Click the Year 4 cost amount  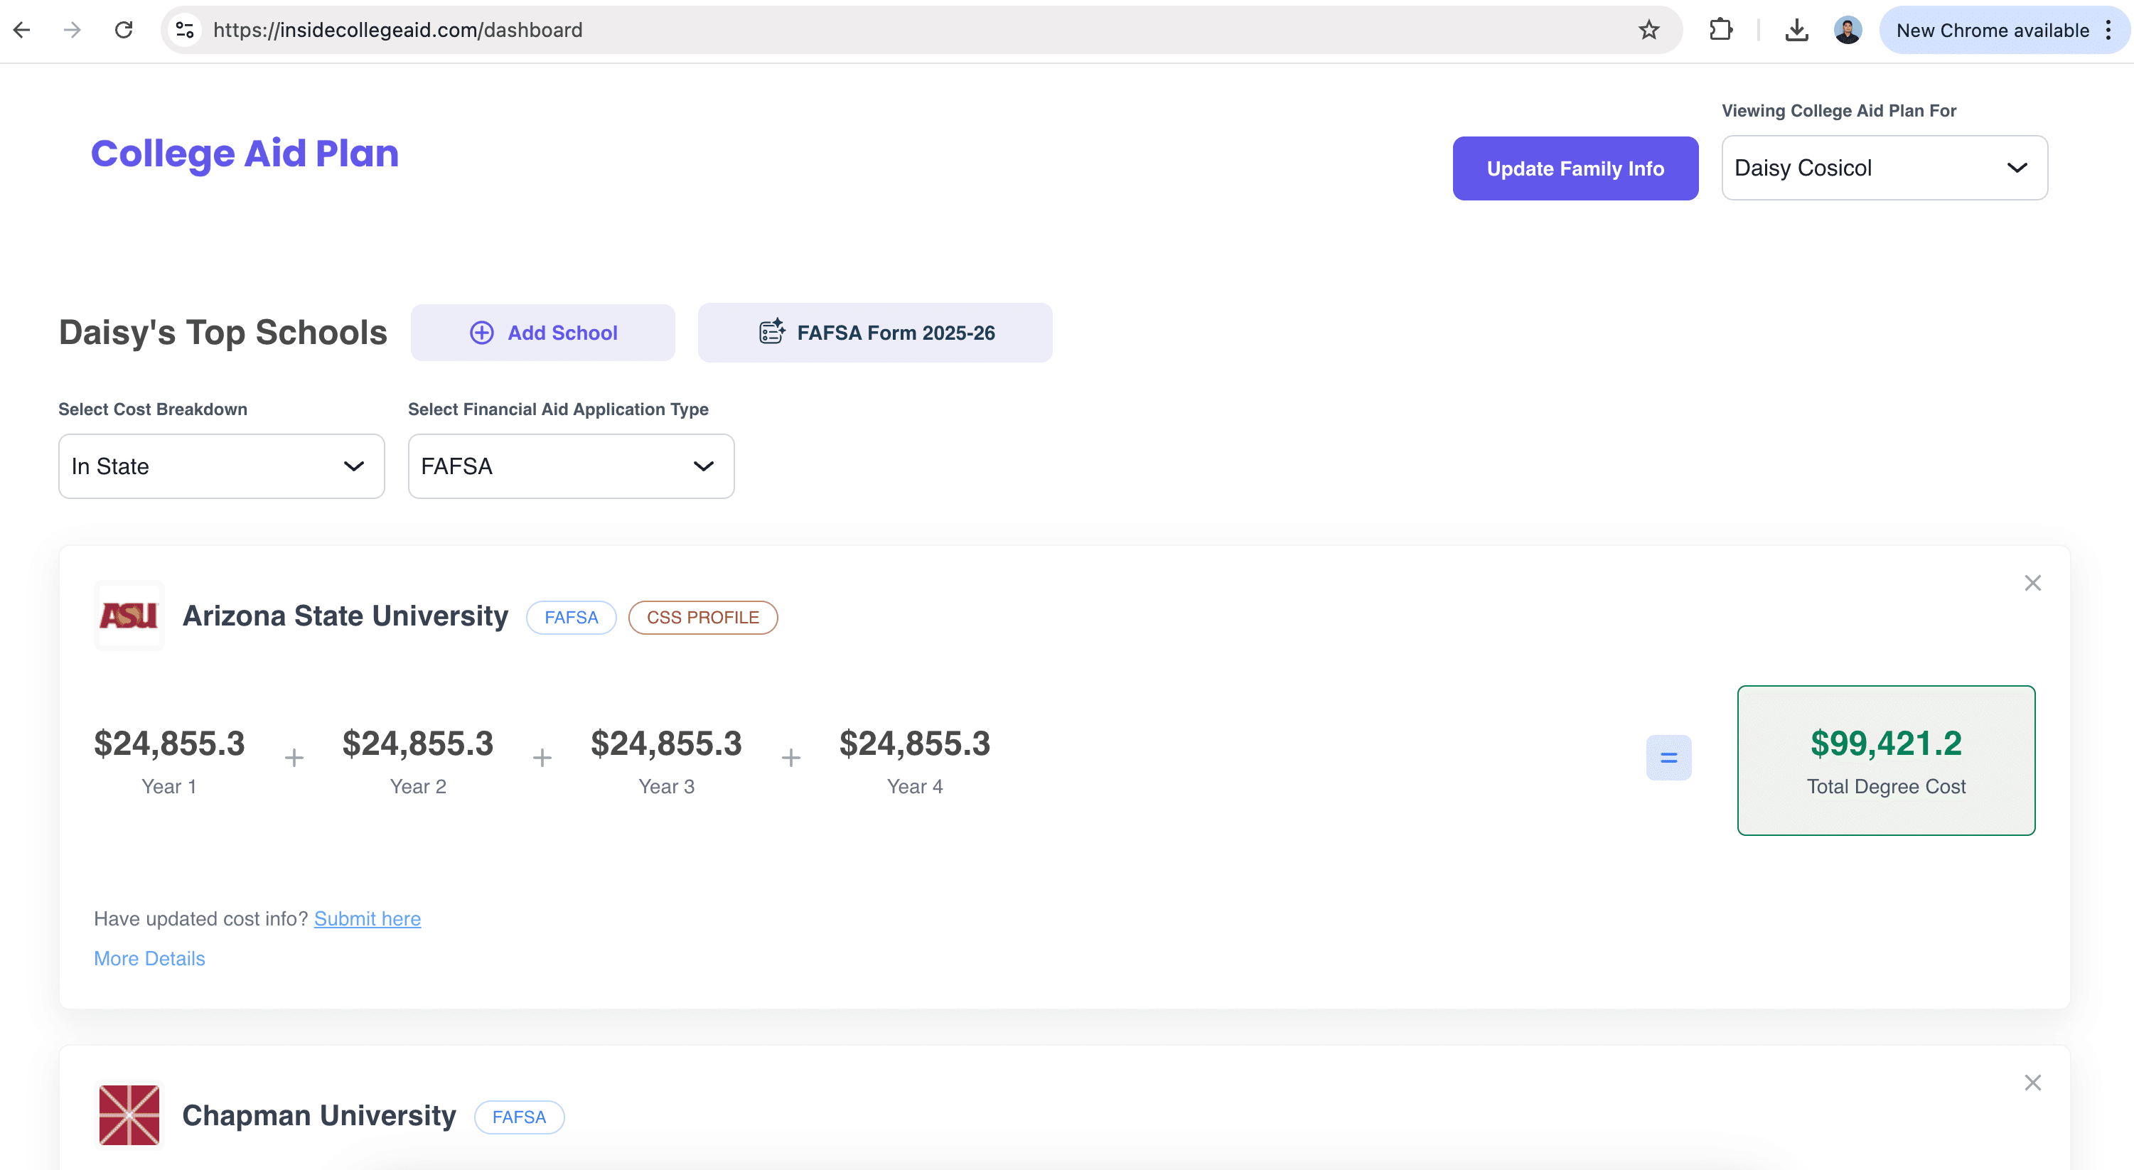click(915, 744)
